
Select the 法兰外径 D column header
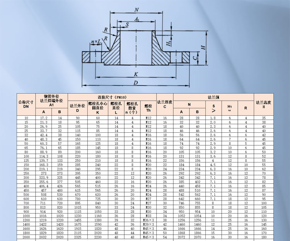[x=77, y=108]
